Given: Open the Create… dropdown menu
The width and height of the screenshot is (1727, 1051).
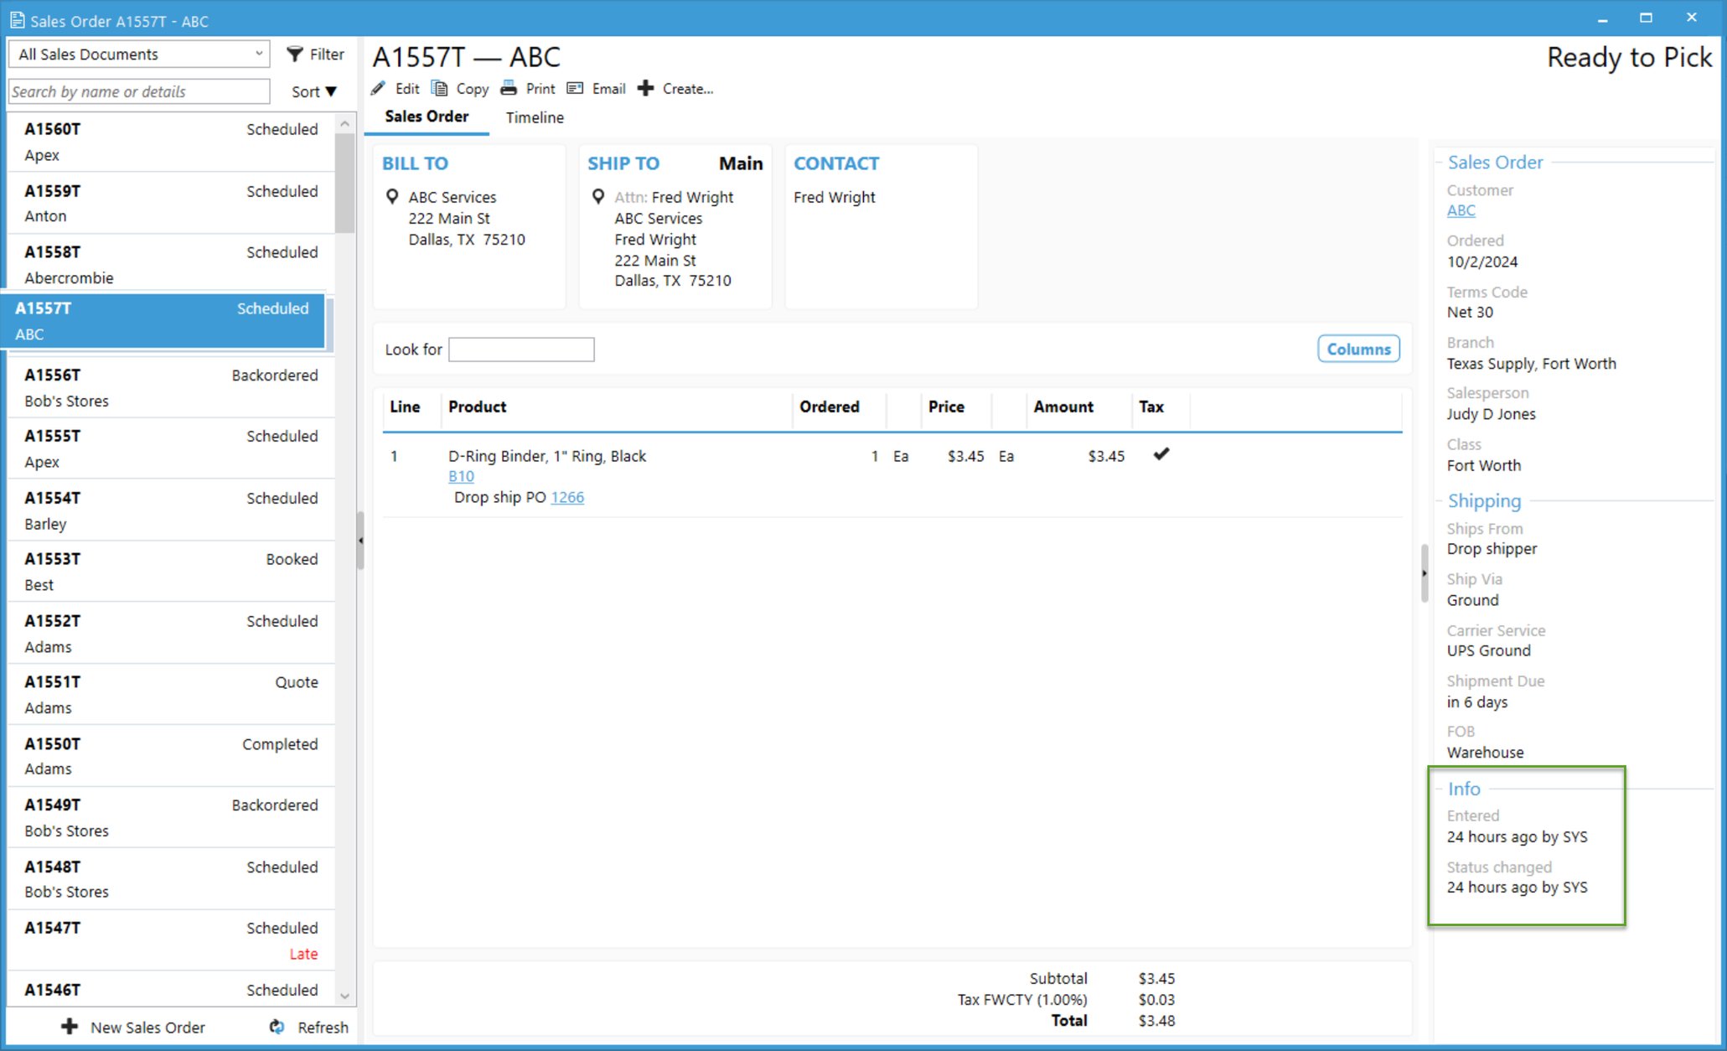Looking at the screenshot, I should point(677,88).
